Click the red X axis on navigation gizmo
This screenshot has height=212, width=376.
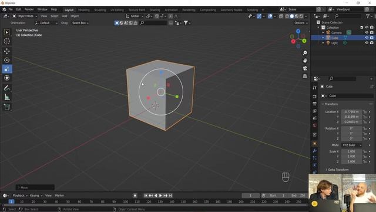coord(293,41)
